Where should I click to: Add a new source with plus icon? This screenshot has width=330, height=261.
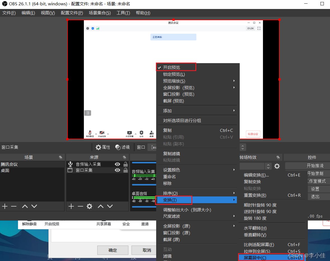(71, 206)
